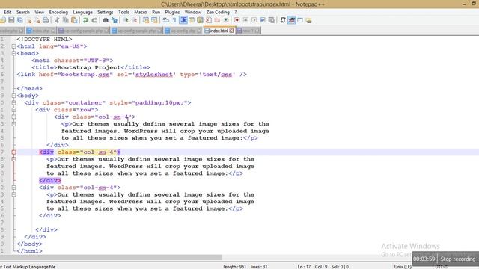Zoom out using the toolbar magnifier
The height and width of the screenshot is (269, 479).
(x=134, y=20)
